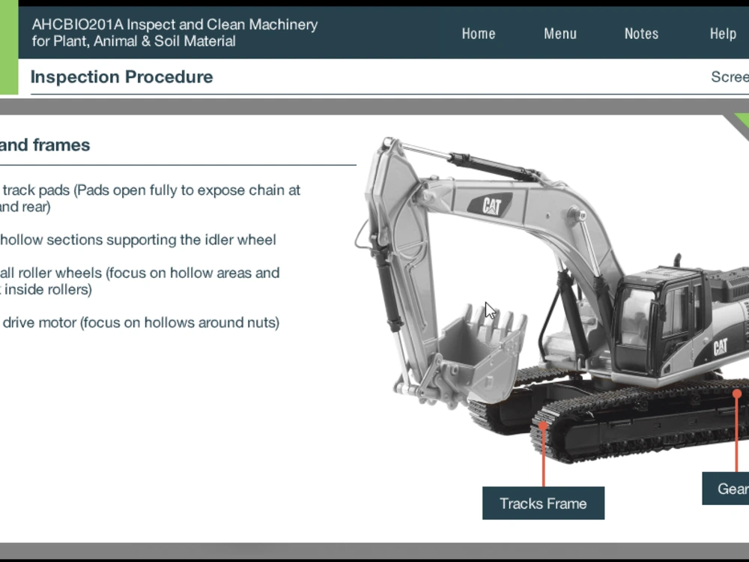Go to the Home page
The image size is (749, 562).
(478, 34)
